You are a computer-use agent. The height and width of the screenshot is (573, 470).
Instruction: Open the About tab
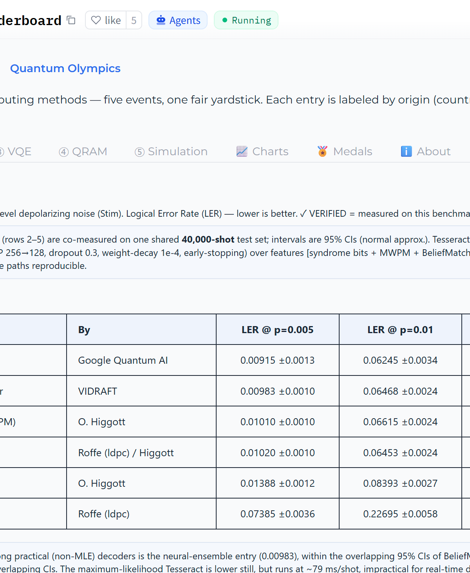coord(426,151)
